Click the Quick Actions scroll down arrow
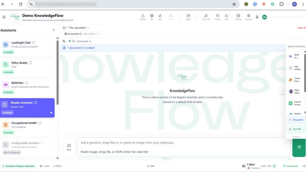The image size is (306, 172). [x=305, y=113]
